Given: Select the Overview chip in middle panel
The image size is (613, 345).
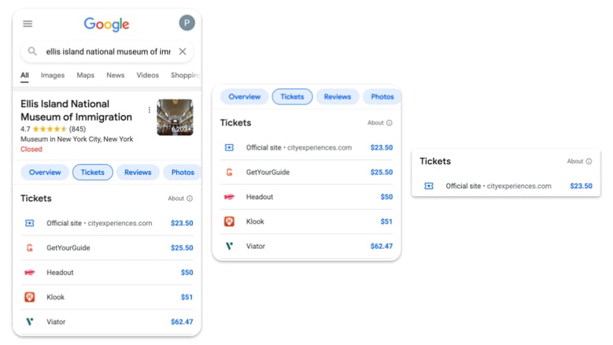Looking at the screenshot, I should (245, 97).
